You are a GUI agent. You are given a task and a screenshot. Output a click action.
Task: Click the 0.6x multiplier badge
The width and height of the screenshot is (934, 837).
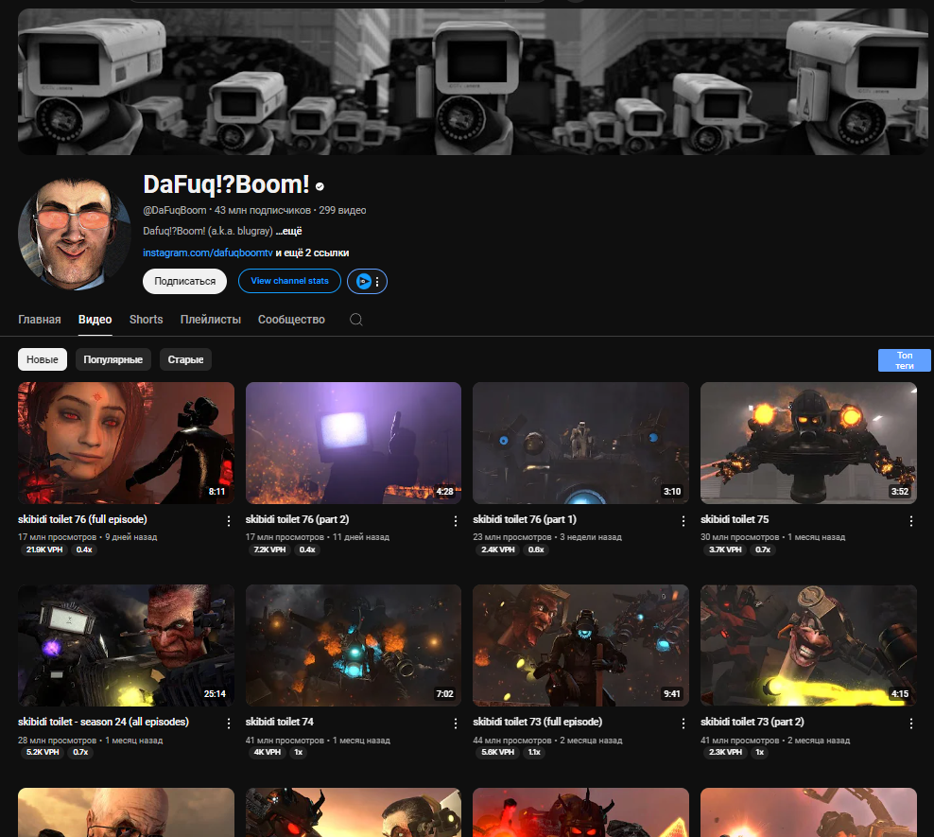coord(536,549)
